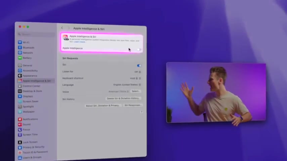Click the Apple Intelligence & Siri window title
The image size is (287, 161).
pyautogui.click(x=89, y=29)
